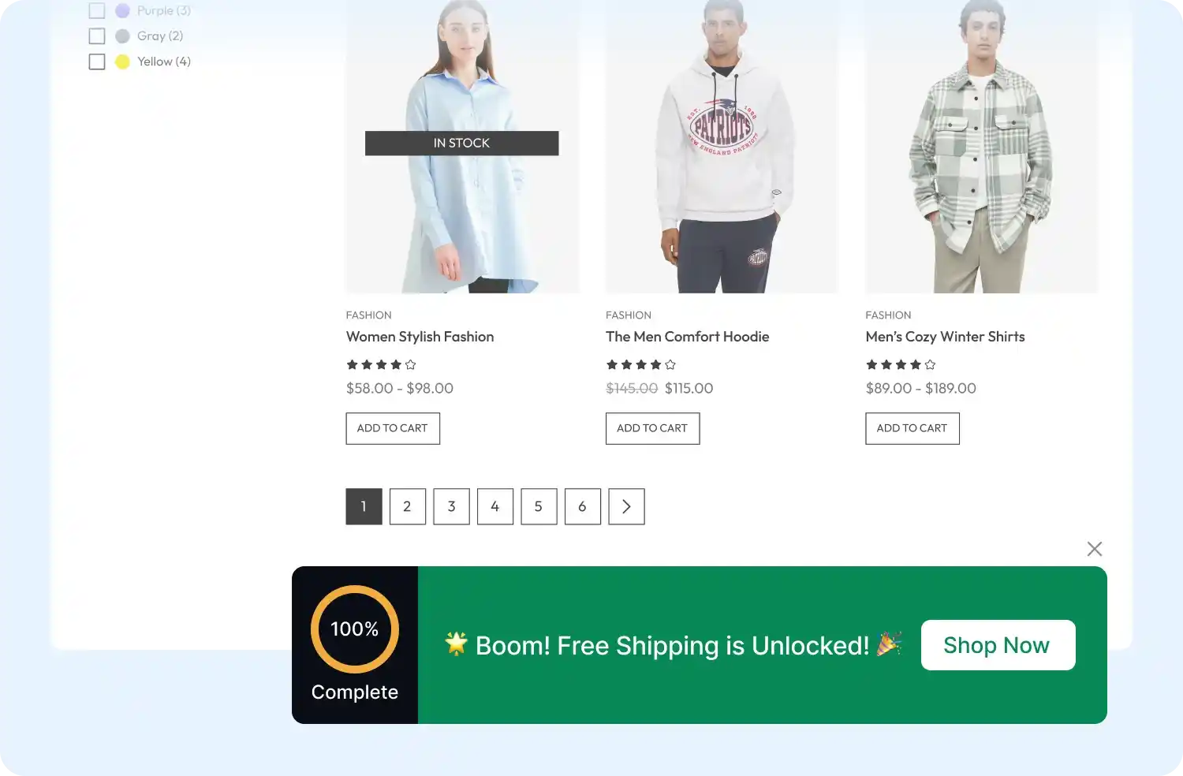
Task: Select page 4 in pagination
Action: pyautogui.click(x=495, y=506)
